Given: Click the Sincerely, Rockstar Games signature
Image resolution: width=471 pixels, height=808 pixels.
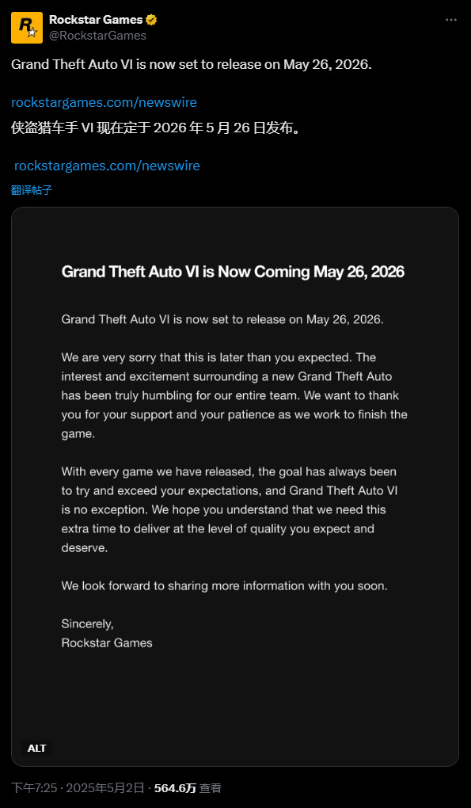Looking at the screenshot, I should (107, 633).
